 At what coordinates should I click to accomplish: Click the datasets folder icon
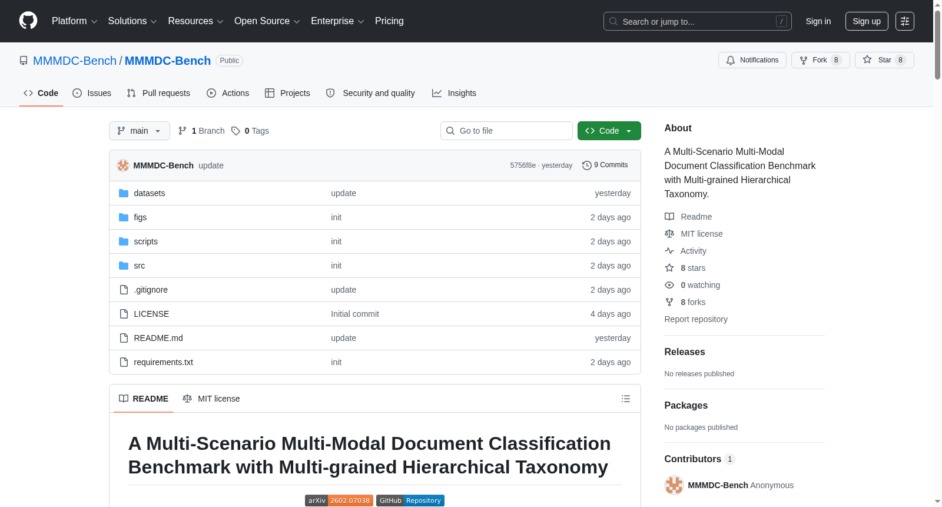(124, 193)
